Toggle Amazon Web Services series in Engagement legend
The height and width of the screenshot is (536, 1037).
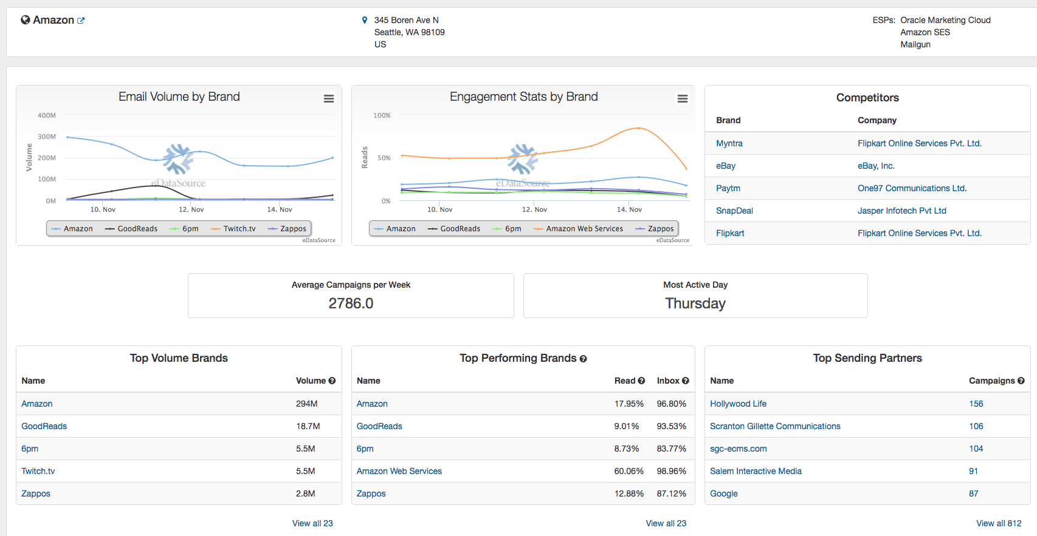click(x=578, y=229)
